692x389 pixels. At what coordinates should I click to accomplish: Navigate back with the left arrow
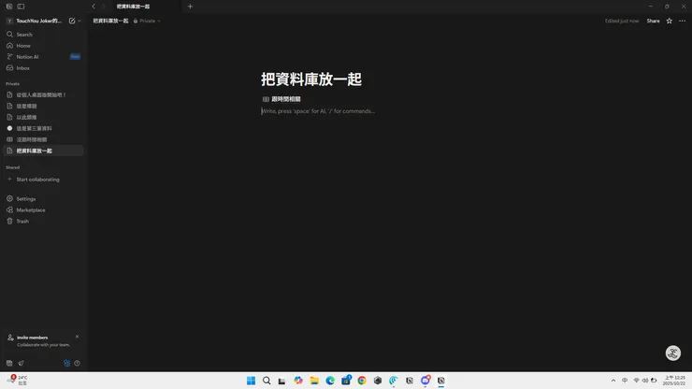[94, 7]
